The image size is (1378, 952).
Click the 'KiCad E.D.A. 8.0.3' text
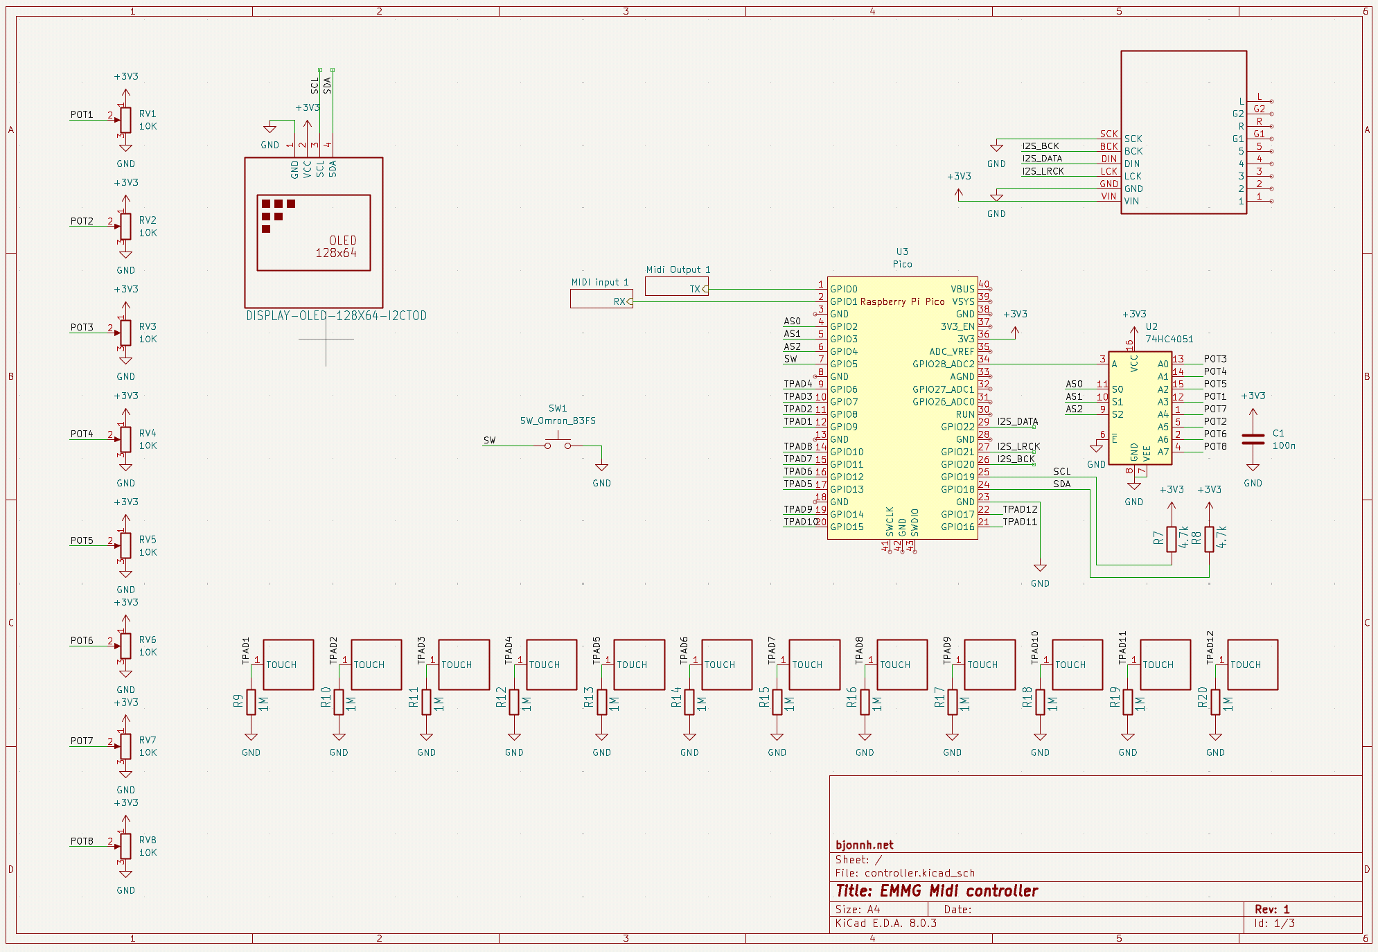point(885,923)
